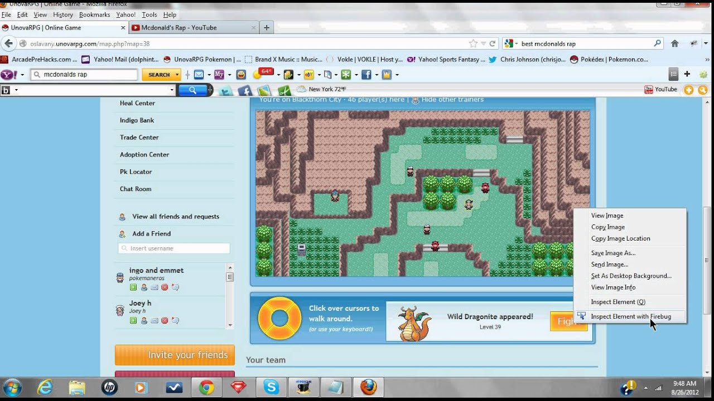The image size is (714, 401).
Task: Show hidden system tray icons arrow
Action: tap(645, 388)
